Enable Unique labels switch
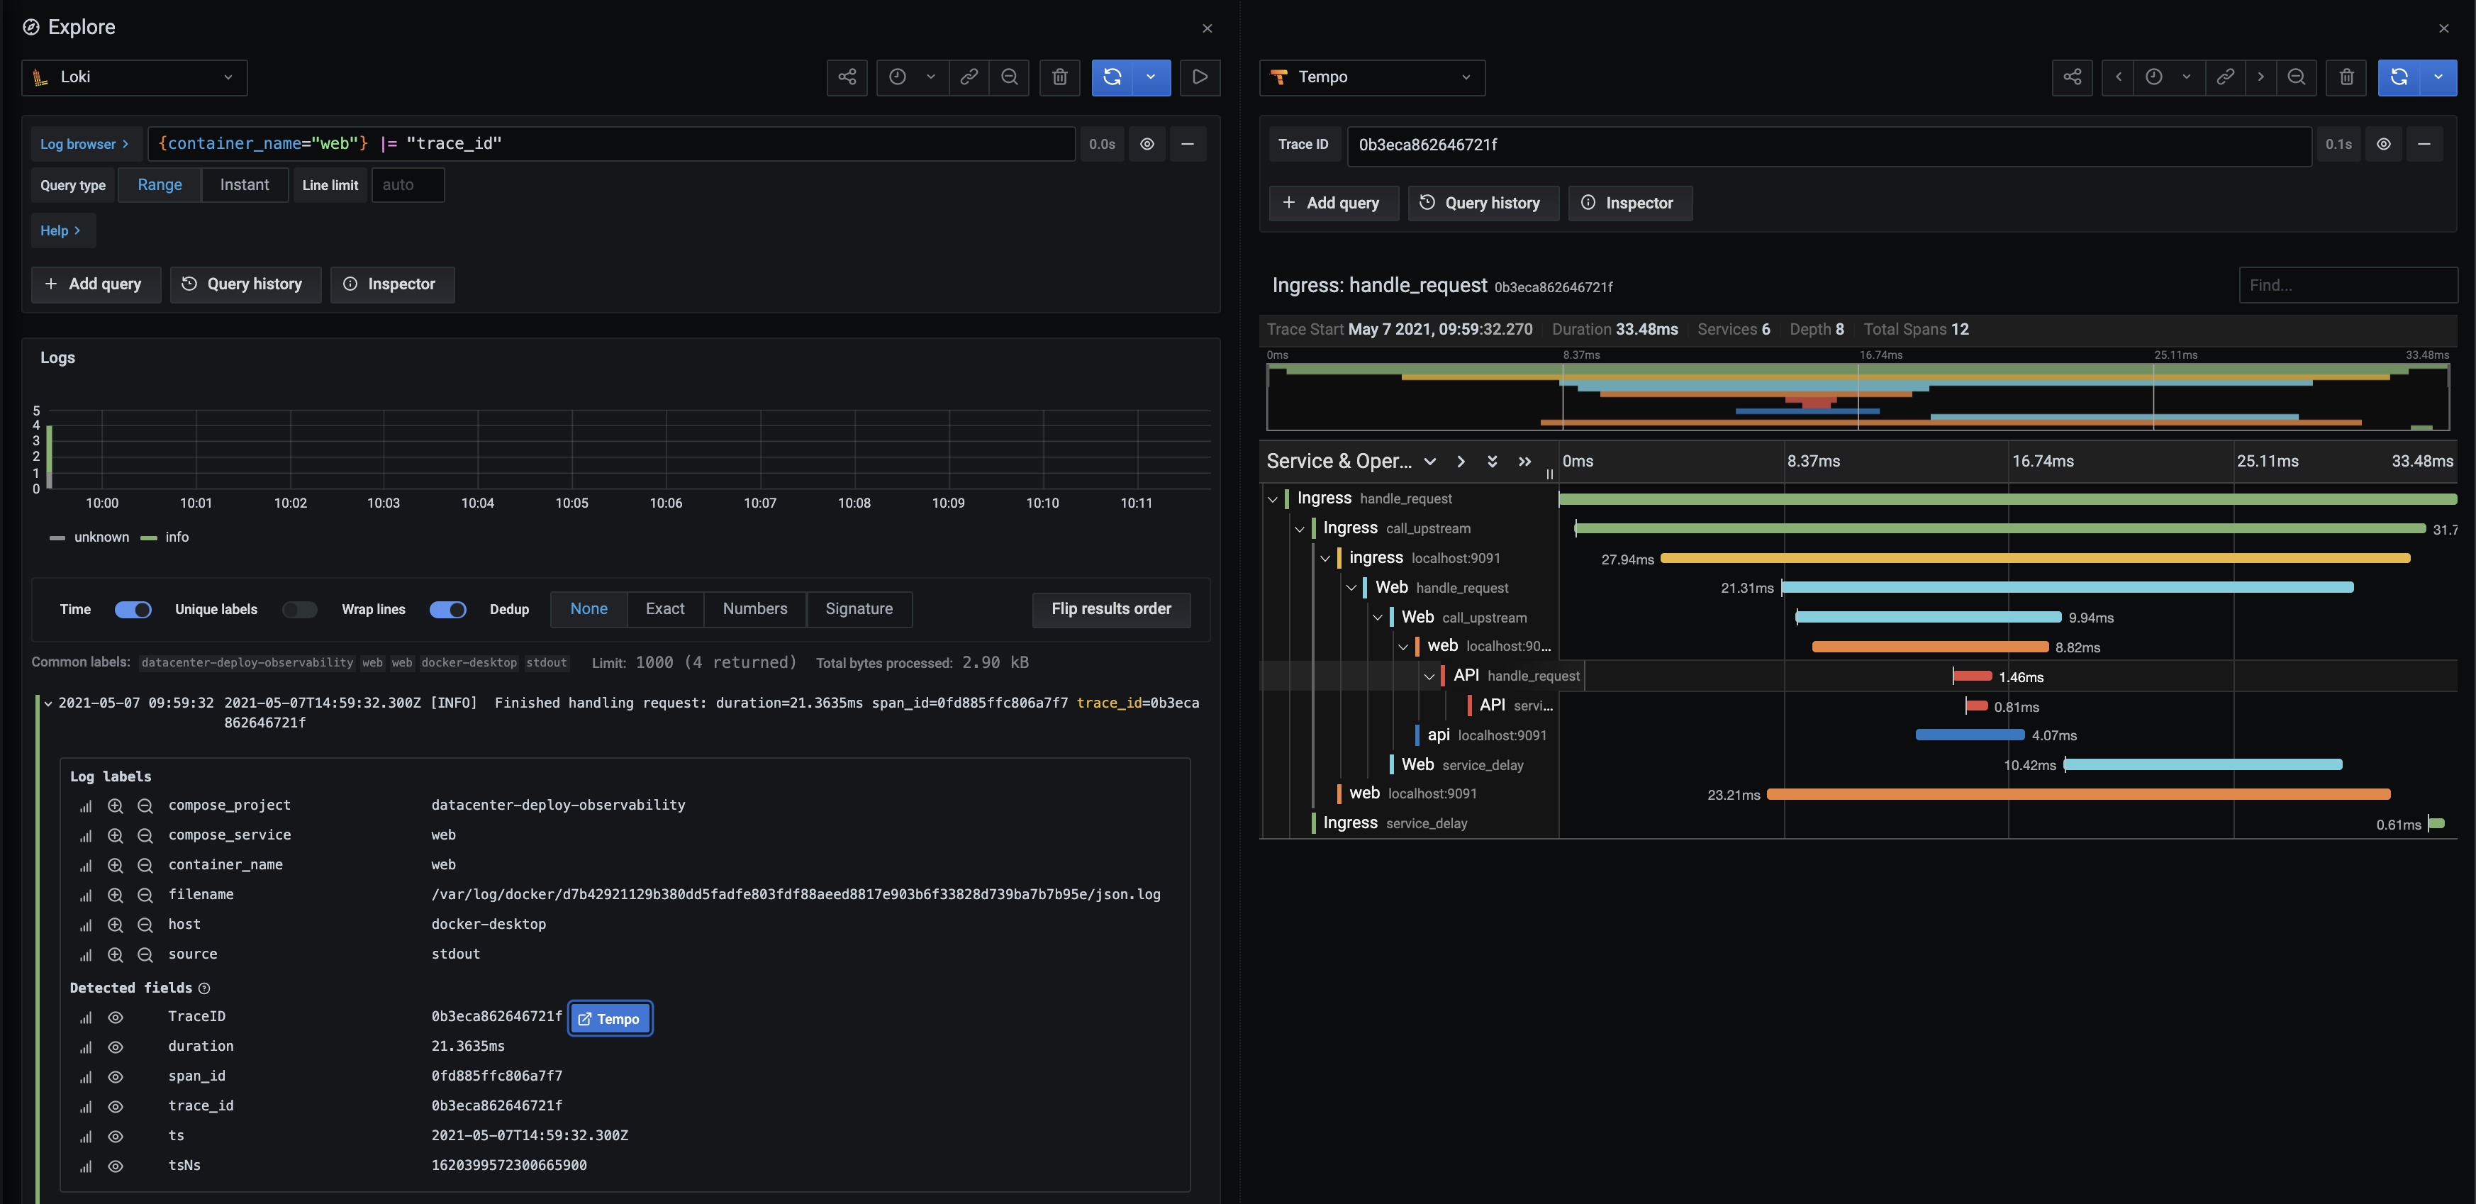The height and width of the screenshot is (1204, 2476). (x=299, y=609)
